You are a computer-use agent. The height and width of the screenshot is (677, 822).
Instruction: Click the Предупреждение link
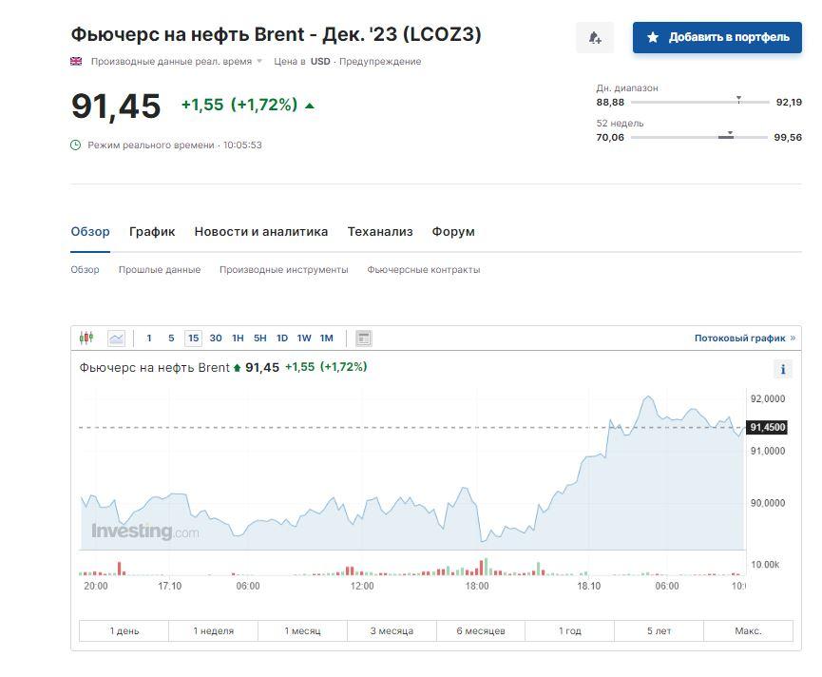point(380,62)
